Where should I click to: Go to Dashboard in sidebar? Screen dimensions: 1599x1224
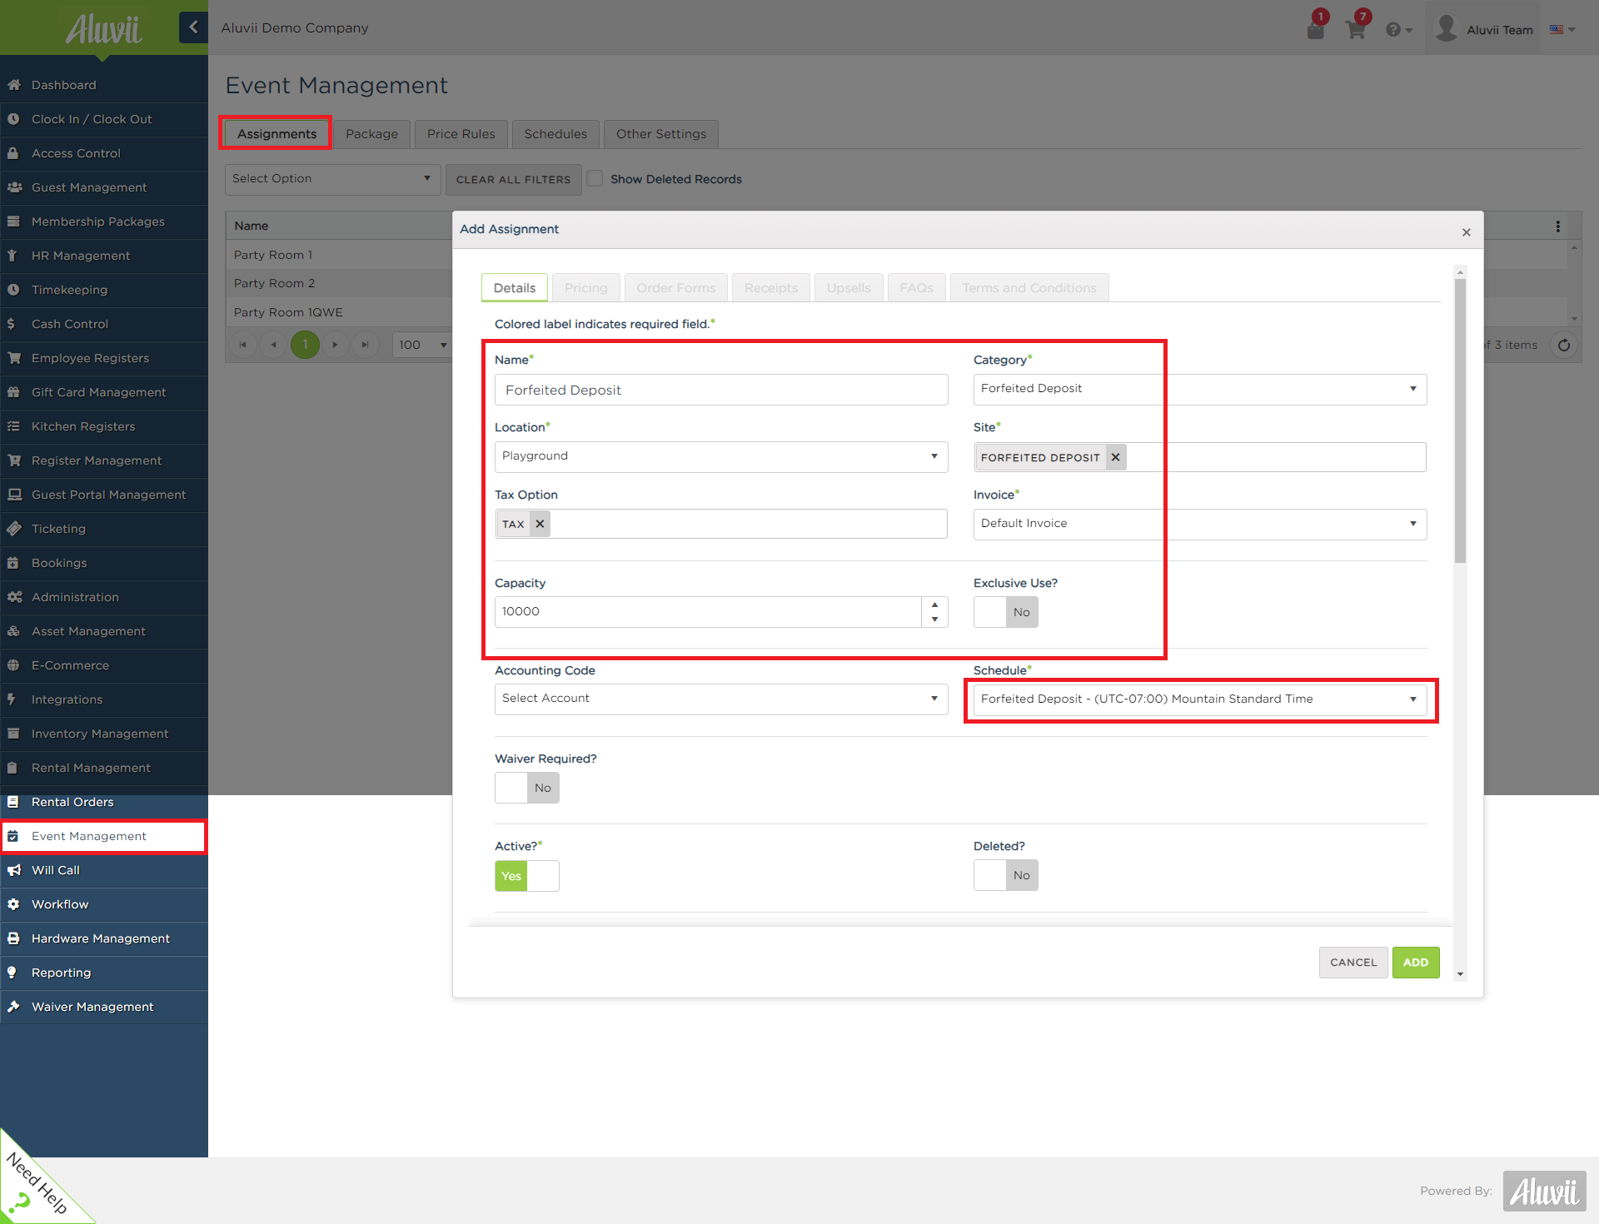coord(104,85)
